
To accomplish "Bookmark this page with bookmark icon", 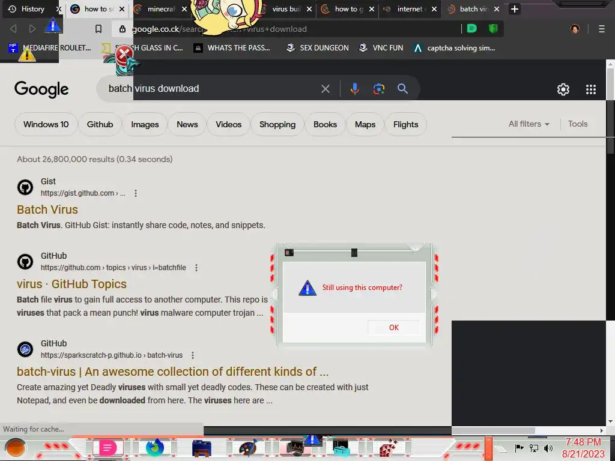I will coord(98,29).
